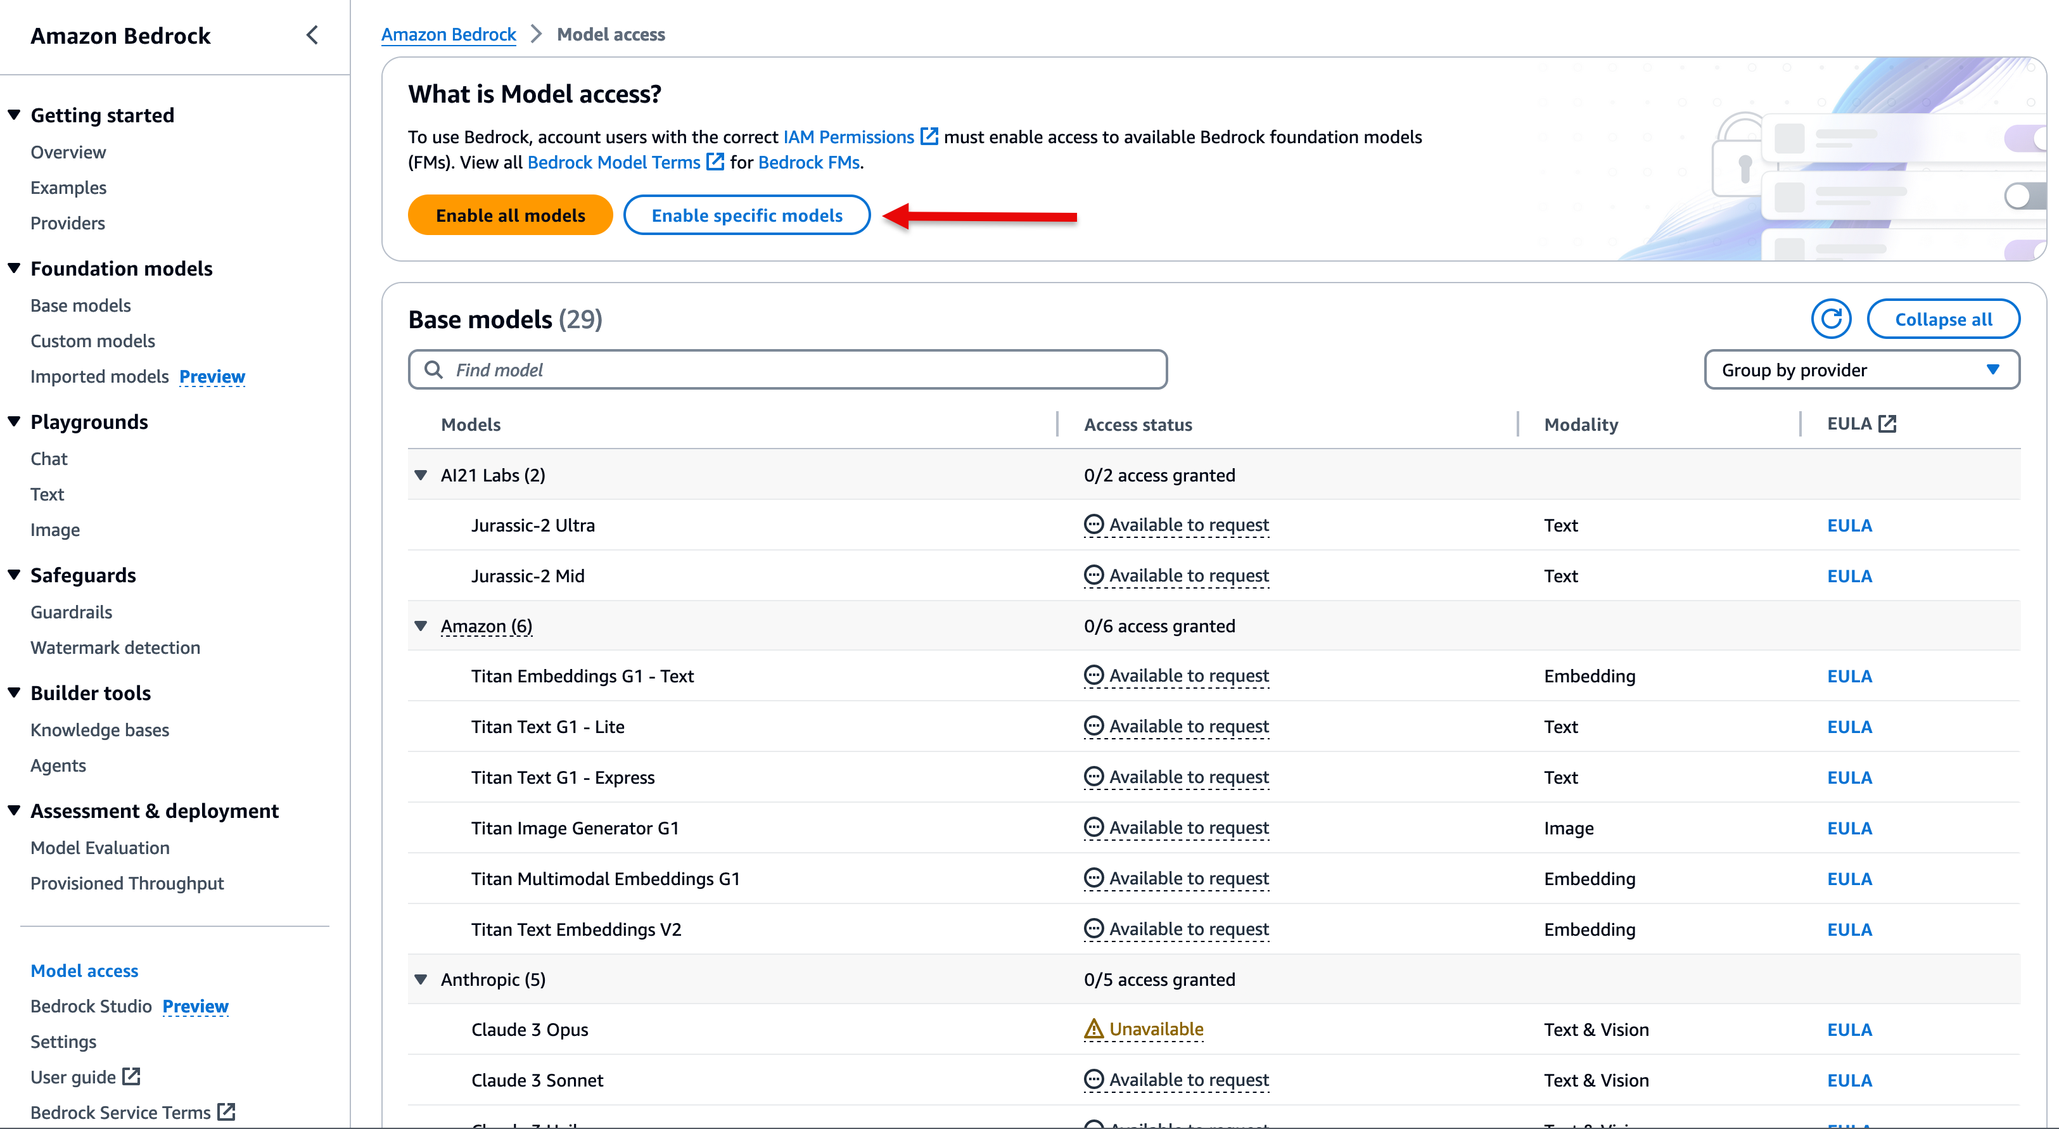Collapse the Playgrounds sidebar section
Screen dimensions: 2059x1129
(x=15, y=421)
